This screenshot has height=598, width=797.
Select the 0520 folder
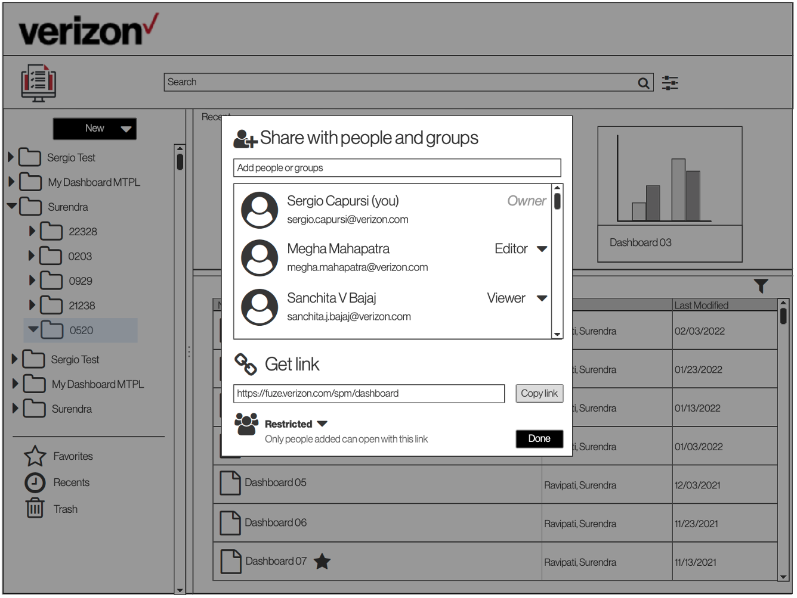(x=81, y=330)
